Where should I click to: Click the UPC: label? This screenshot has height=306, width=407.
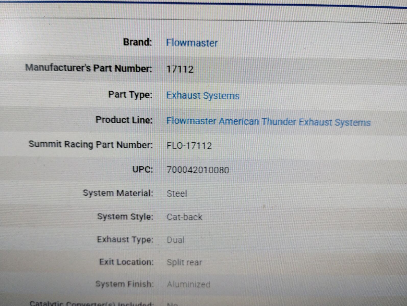(x=142, y=169)
